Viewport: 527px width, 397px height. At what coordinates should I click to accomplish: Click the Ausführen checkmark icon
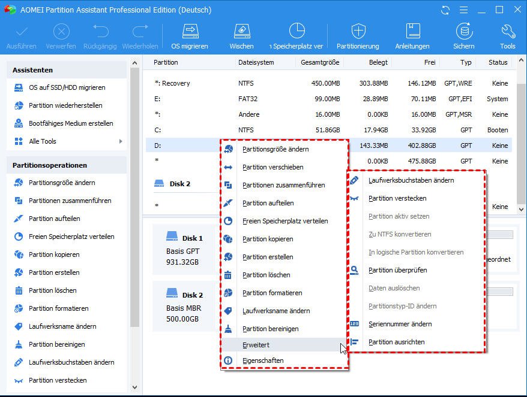(22, 32)
